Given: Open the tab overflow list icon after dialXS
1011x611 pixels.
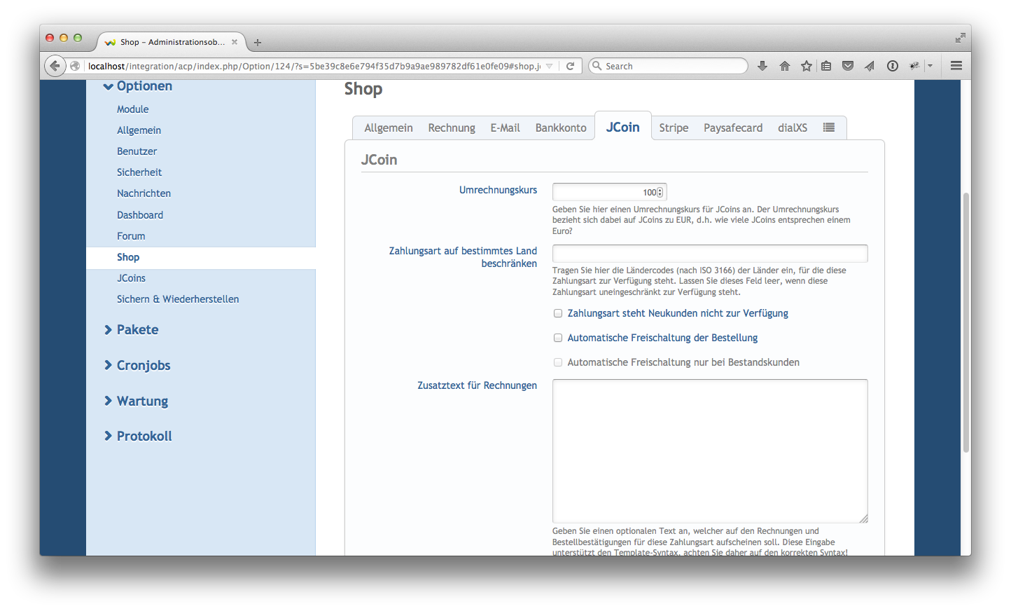Looking at the screenshot, I should (x=829, y=128).
